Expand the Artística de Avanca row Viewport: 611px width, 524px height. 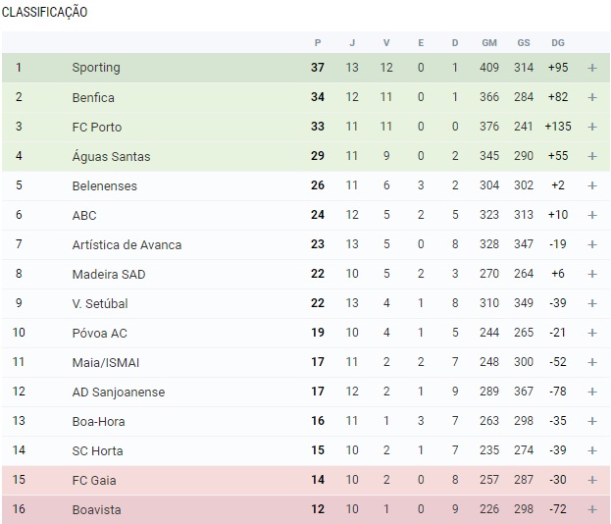591,244
